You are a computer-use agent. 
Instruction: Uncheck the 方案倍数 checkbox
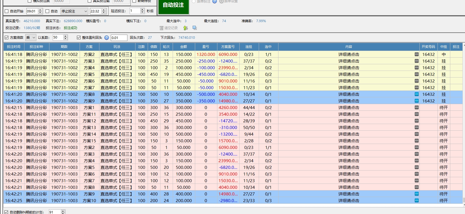point(7,37)
